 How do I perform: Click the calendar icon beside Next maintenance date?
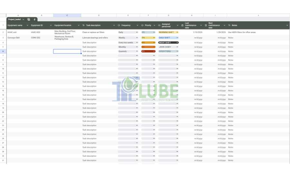pyautogui.click(x=206, y=25)
